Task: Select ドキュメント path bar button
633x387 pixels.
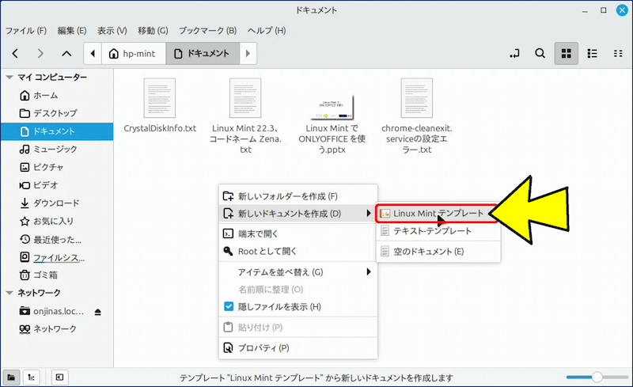Action: (203, 53)
